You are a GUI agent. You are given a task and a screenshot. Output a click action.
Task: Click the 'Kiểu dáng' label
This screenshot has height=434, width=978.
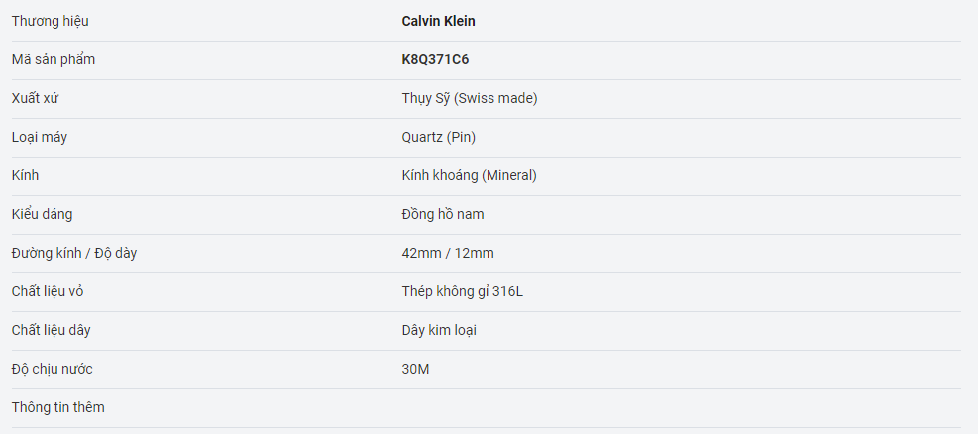(42, 214)
